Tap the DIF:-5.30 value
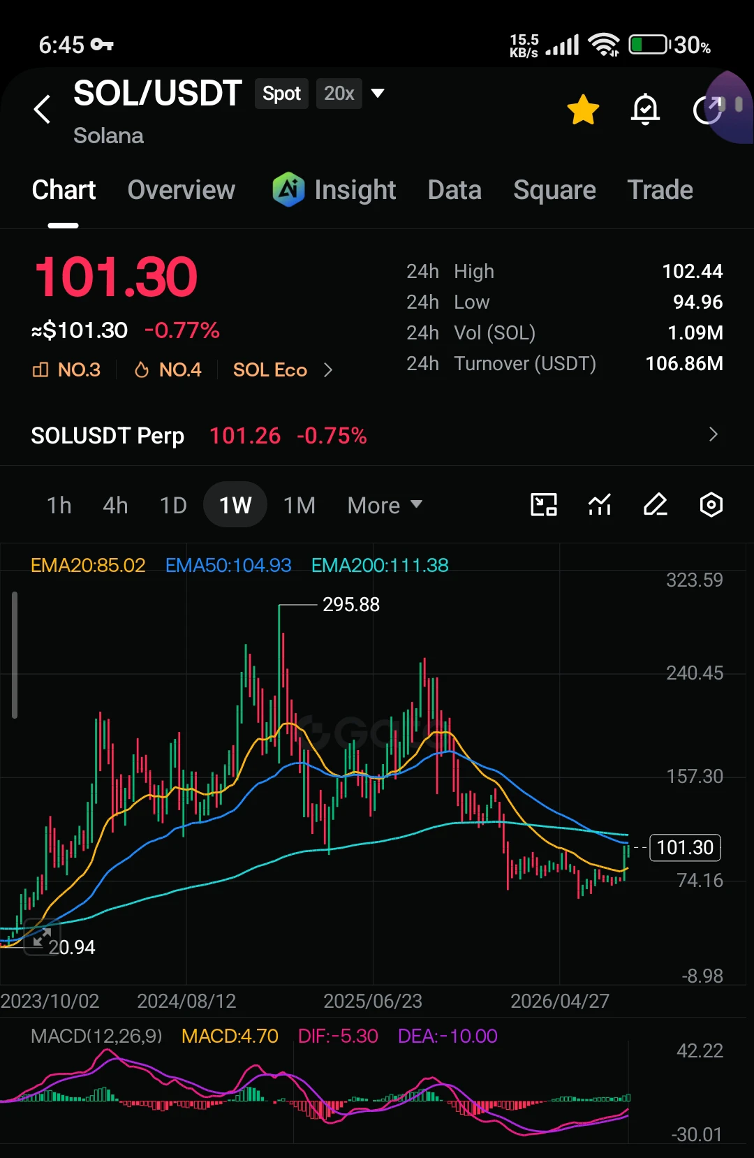The image size is (754, 1158). 338,1036
